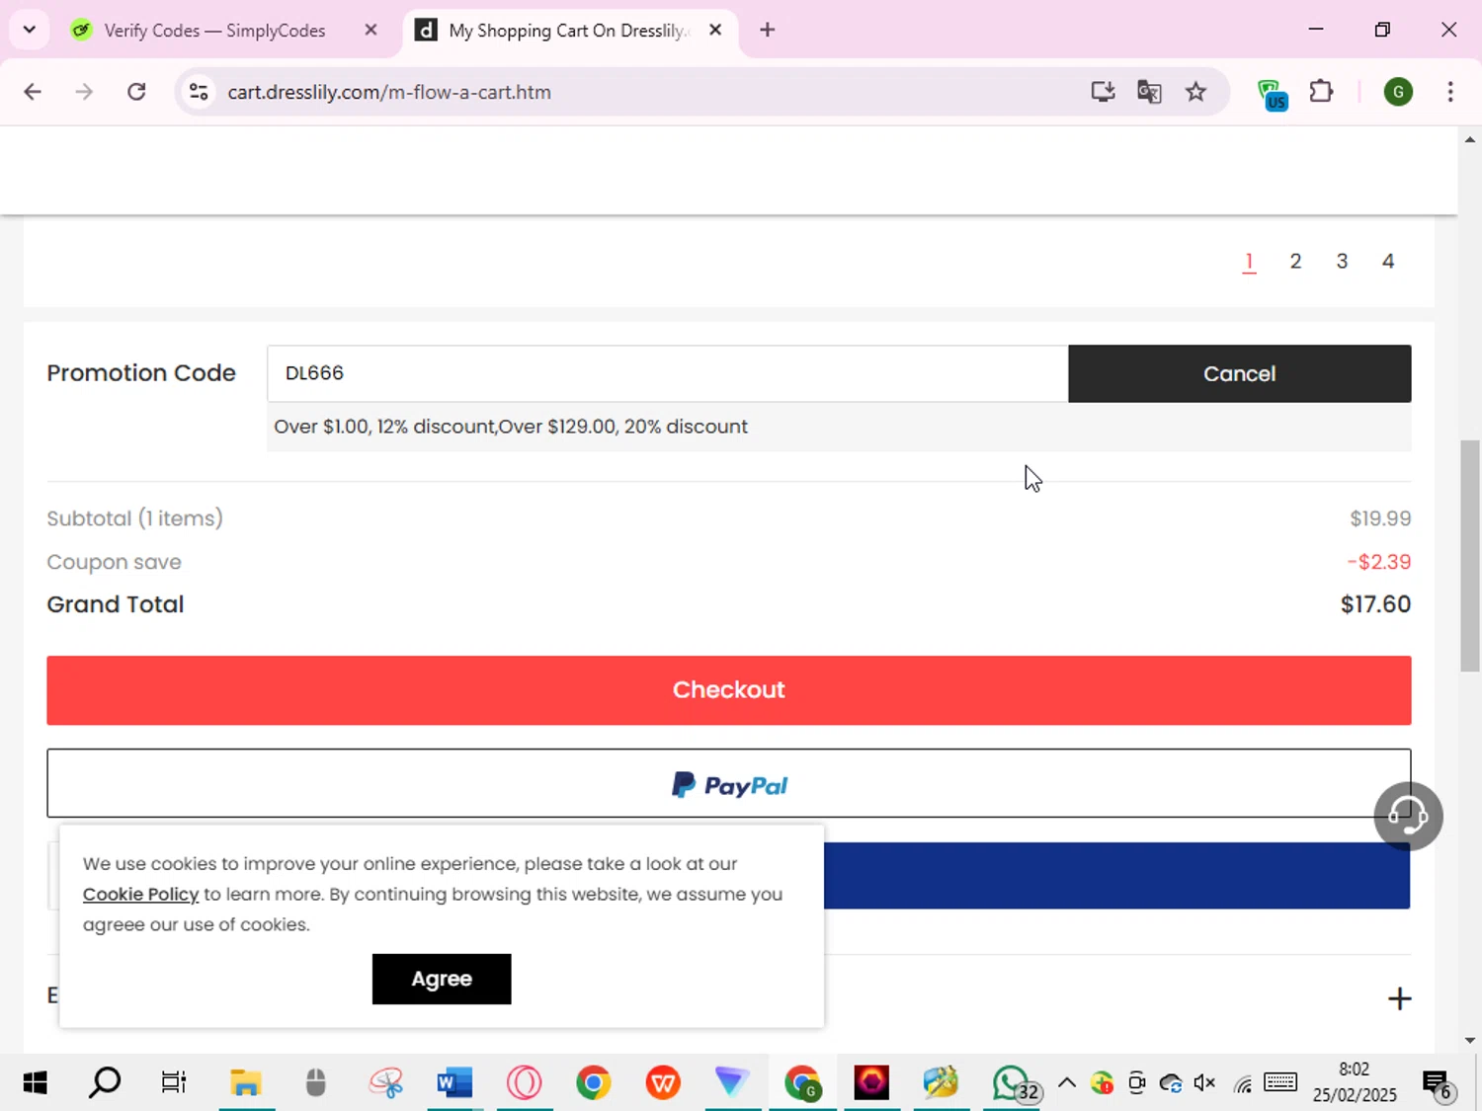
Task: Click the Subtotal $19.99 amount
Action: click(x=1380, y=518)
